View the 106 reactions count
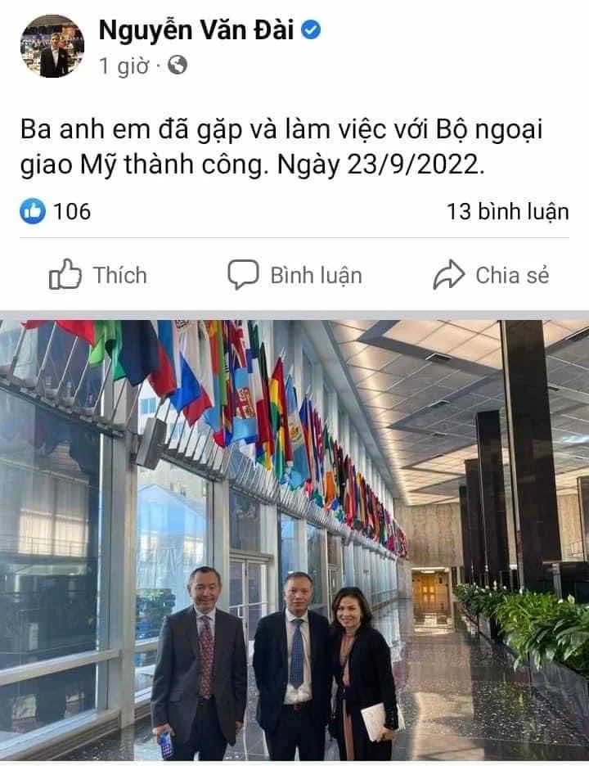589x766 pixels. click(72, 211)
